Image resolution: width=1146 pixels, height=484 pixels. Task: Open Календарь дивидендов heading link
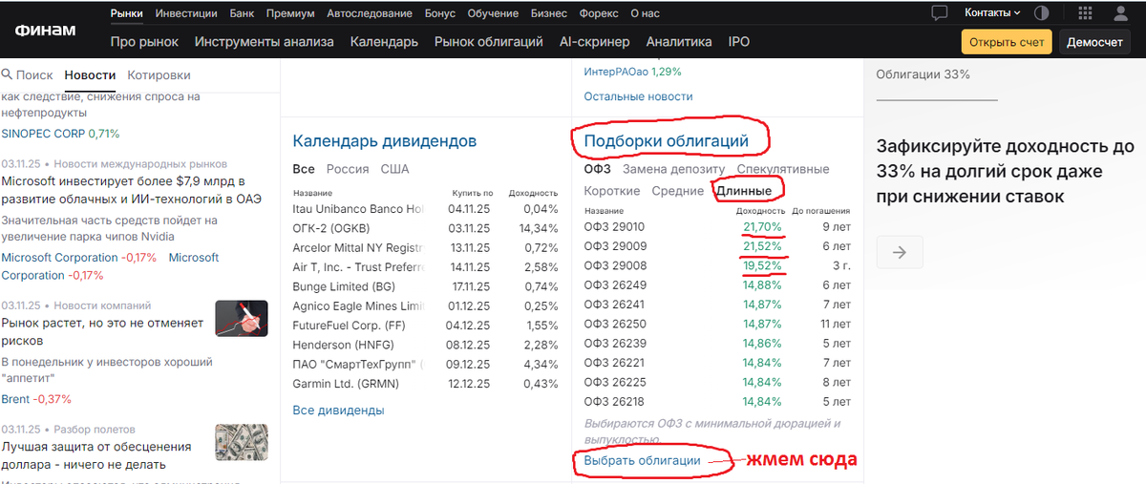click(x=384, y=141)
